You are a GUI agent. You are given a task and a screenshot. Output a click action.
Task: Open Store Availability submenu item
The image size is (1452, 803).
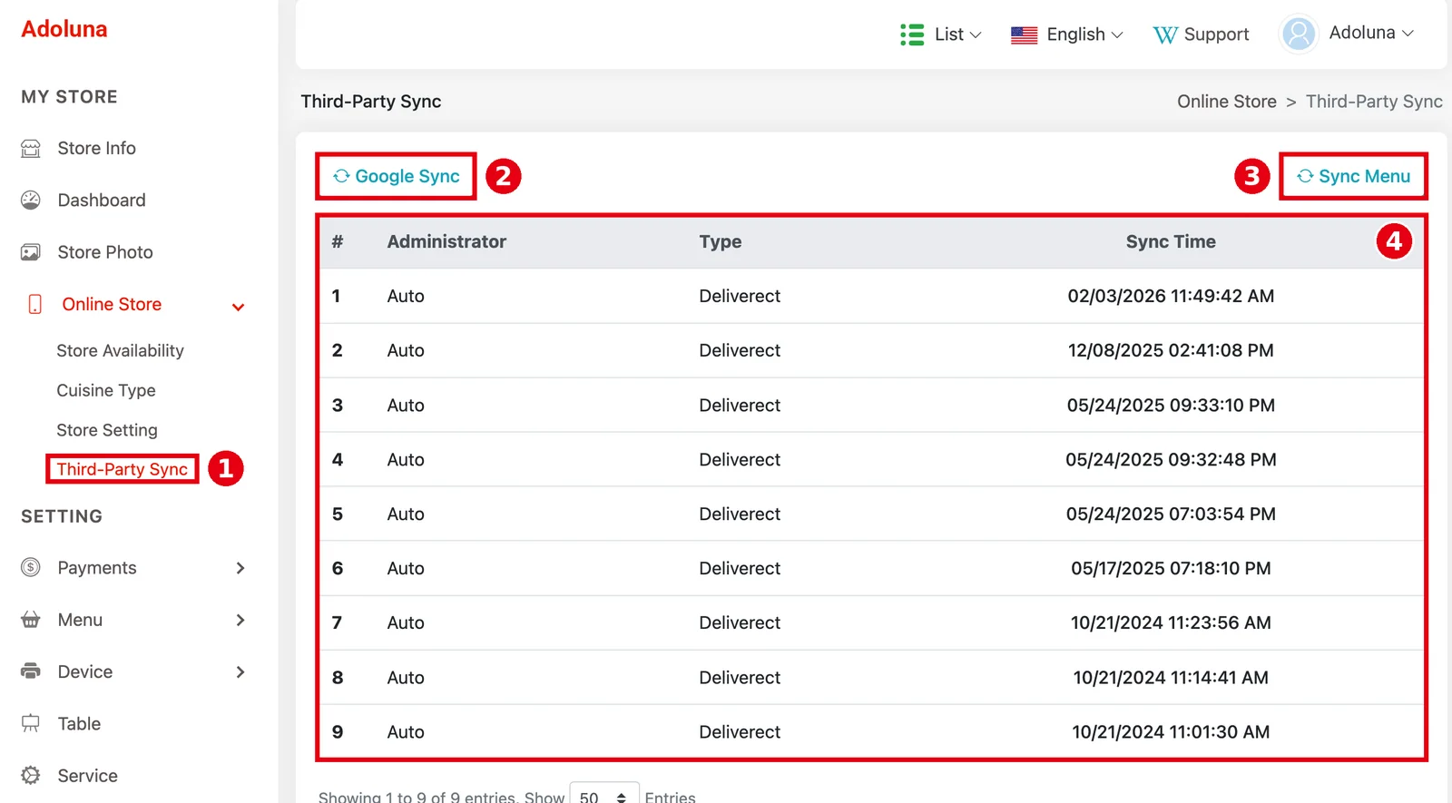point(120,351)
